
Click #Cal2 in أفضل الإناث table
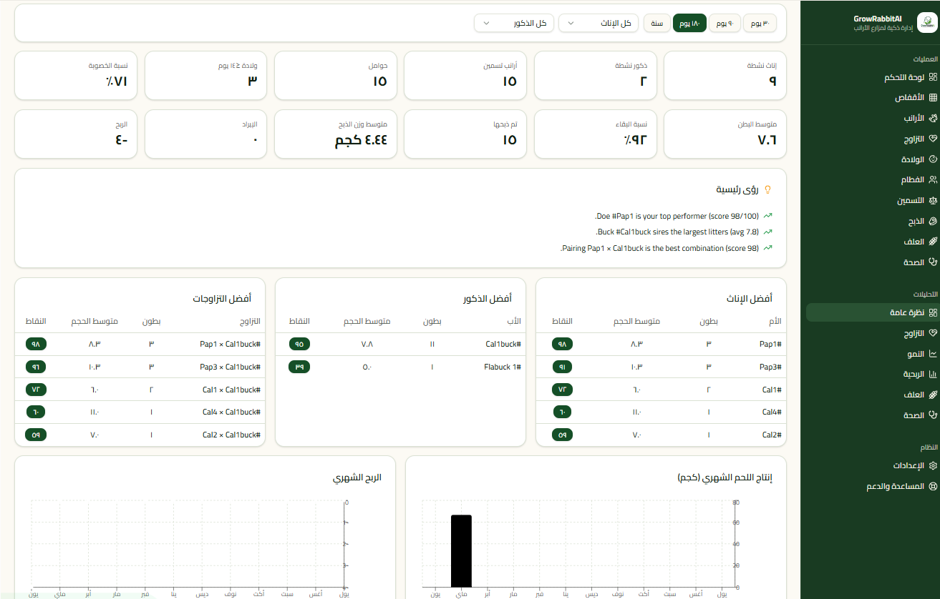tap(772, 435)
